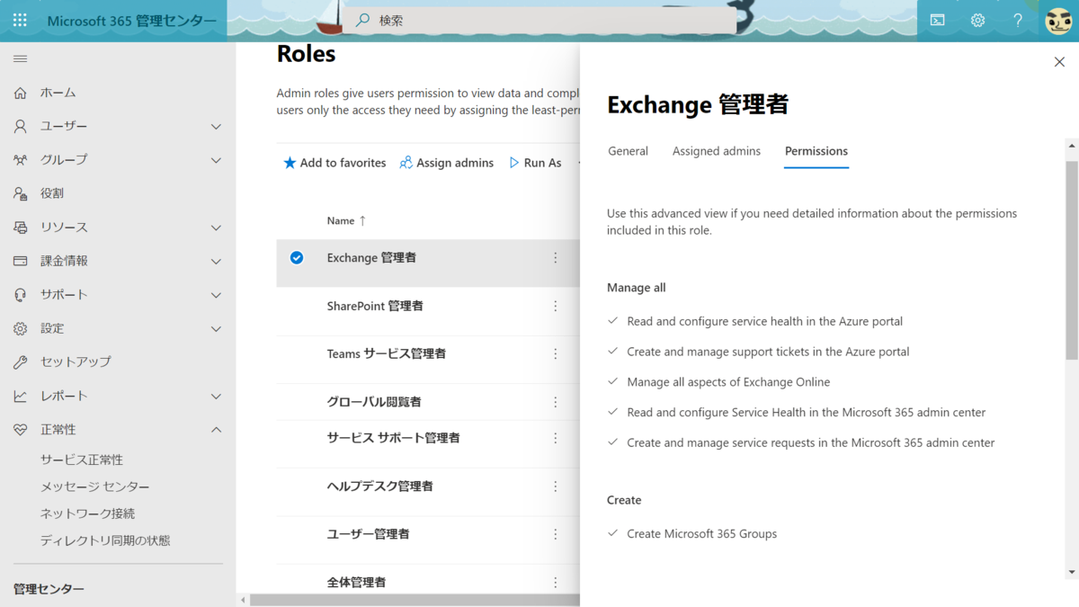Viewport: 1079px width, 607px height.
Task: Open the Teams サービス管理者 role
Action: (x=387, y=353)
